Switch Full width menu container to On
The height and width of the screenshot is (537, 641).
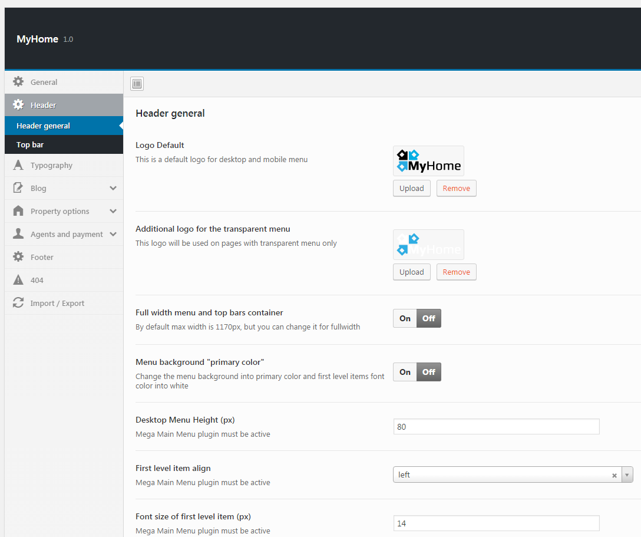tap(405, 318)
